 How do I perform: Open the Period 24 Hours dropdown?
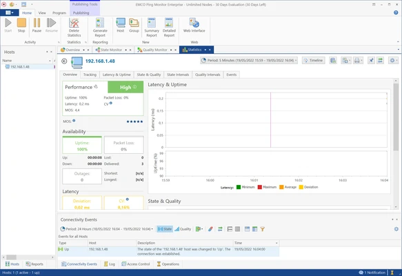[x=107, y=229]
